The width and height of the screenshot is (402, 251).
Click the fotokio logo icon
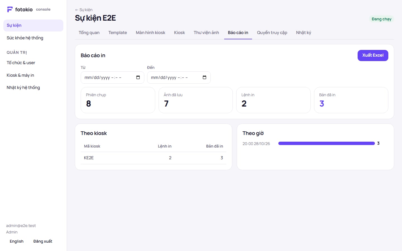pos(10,9)
